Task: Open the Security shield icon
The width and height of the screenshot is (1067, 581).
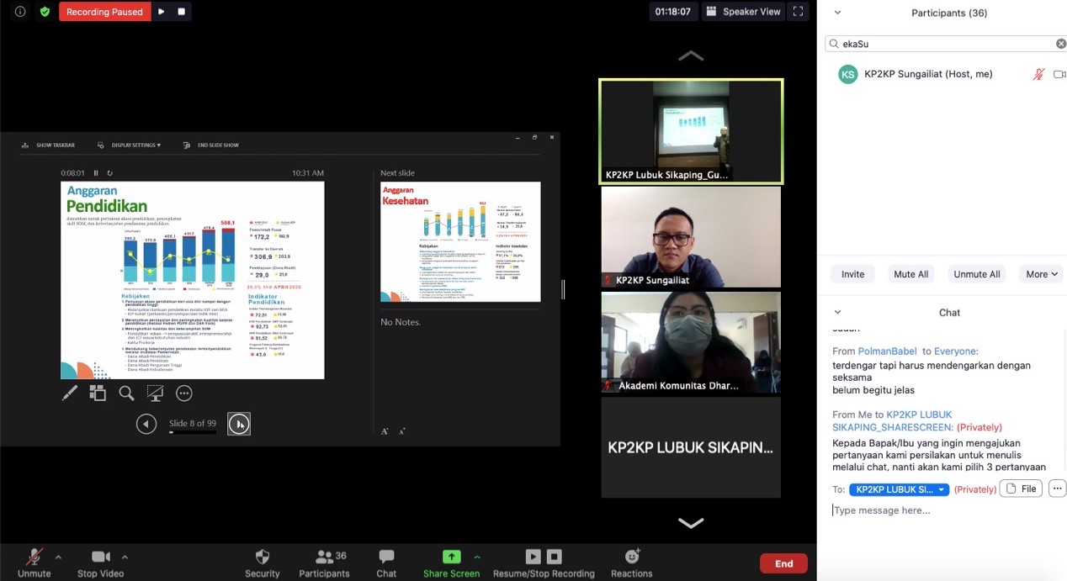Action: pos(262,557)
